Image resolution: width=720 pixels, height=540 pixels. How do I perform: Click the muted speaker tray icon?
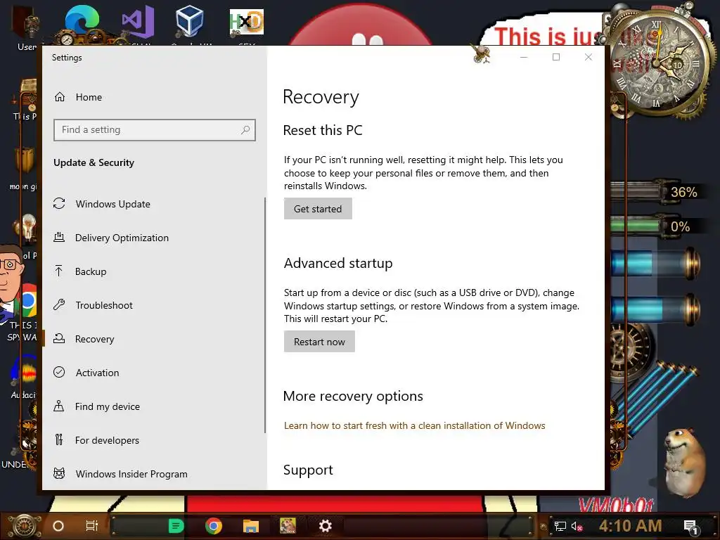(577, 526)
